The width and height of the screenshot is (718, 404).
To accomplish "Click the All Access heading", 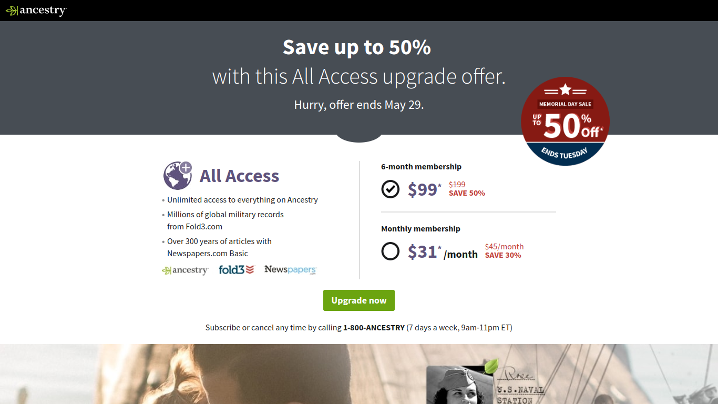I will click(x=239, y=176).
